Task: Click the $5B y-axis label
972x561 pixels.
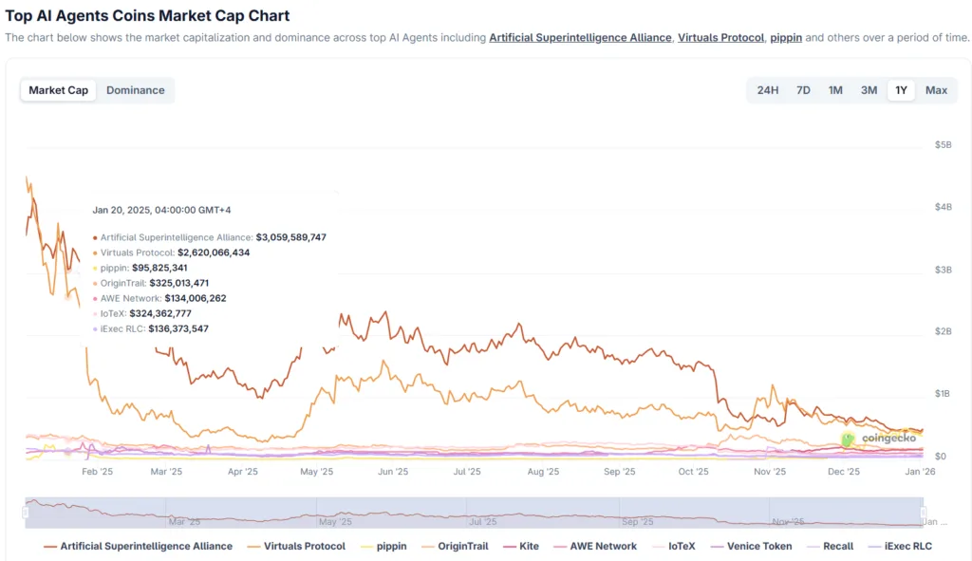Action: tap(943, 145)
